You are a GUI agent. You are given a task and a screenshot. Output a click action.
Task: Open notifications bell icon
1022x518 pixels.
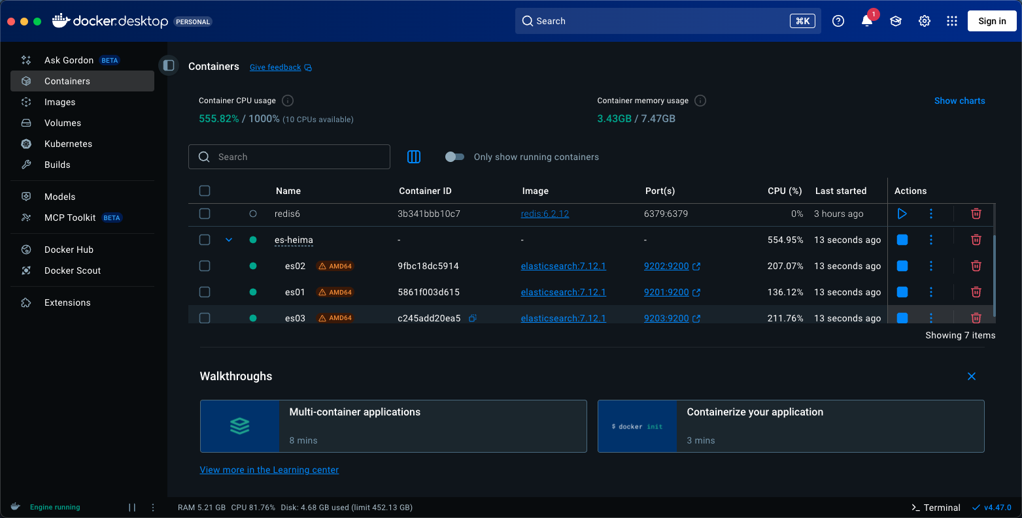tap(867, 21)
